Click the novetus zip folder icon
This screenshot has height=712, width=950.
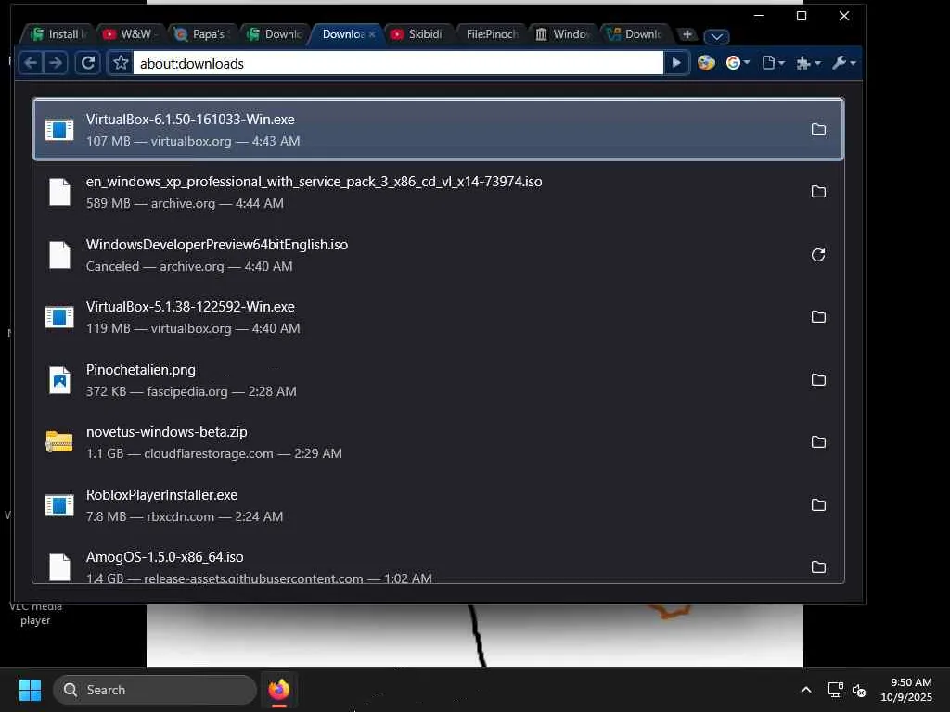tap(59, 442)
